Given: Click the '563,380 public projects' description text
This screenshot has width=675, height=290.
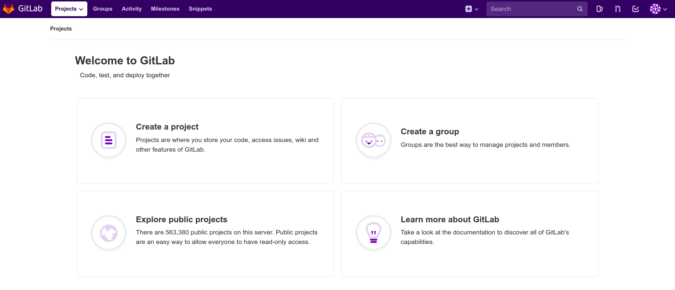Looking at the screenshot, I should pos(227,237).
